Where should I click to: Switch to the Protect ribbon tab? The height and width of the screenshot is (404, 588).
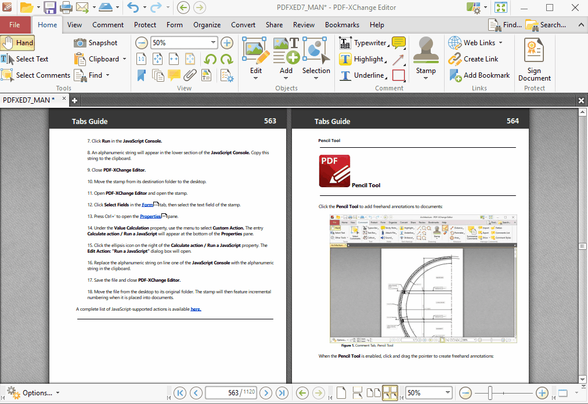[145, 25]
